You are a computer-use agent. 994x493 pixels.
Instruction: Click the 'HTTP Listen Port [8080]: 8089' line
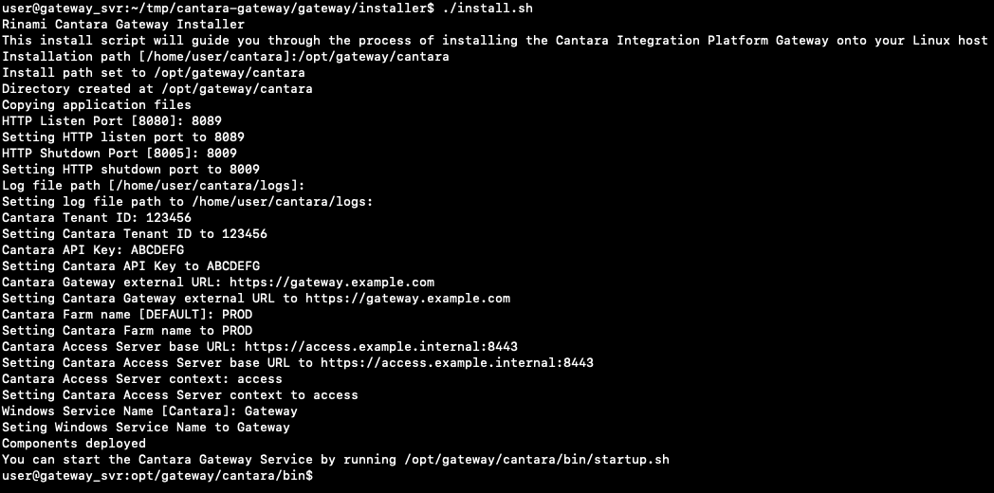(112, 120)
